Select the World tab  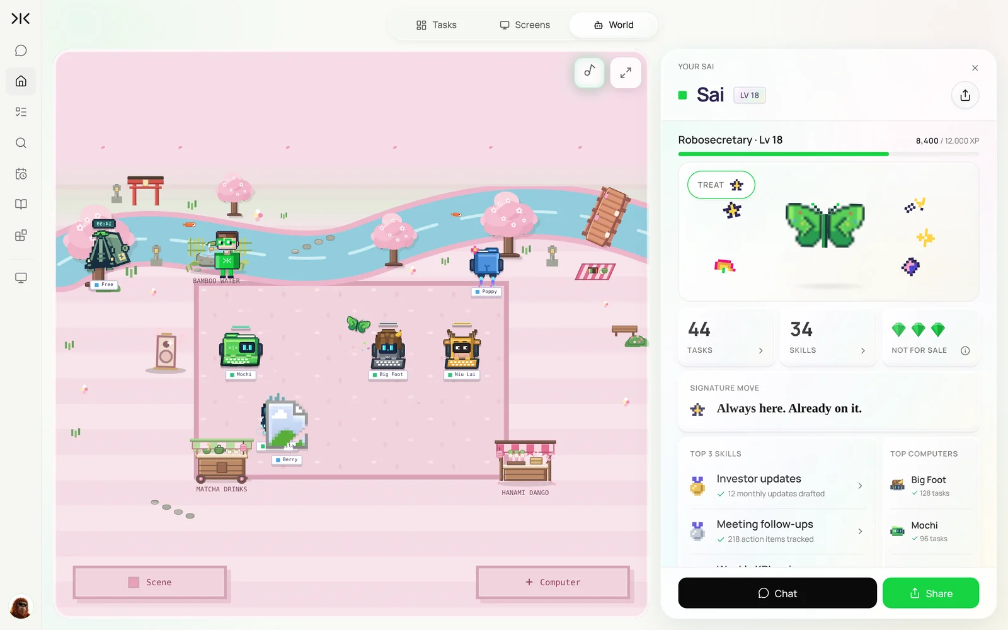pyautogui.click(x=614, y=25)
